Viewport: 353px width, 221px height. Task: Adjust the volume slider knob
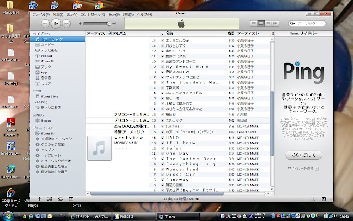point(109,23)
